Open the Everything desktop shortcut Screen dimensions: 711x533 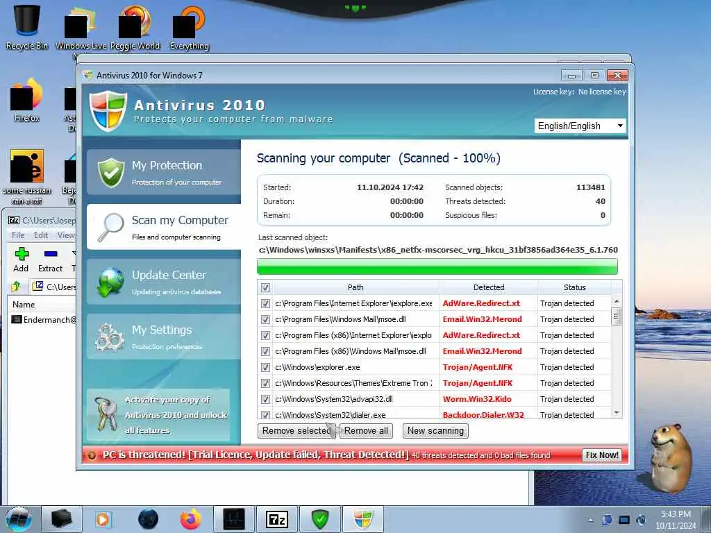(189, 26)
